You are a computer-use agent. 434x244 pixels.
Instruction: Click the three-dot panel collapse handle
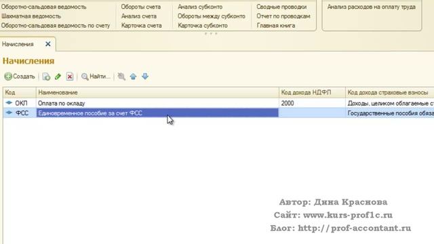coord(211,33)
